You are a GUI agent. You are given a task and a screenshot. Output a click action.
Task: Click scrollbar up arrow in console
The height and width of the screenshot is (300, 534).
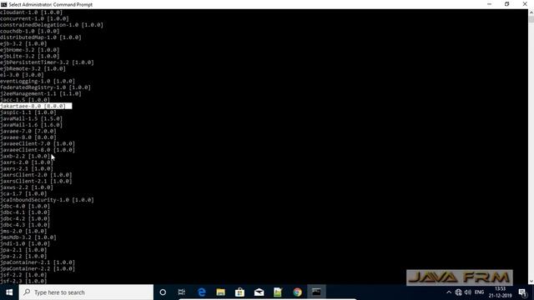(x=531, y=12)
